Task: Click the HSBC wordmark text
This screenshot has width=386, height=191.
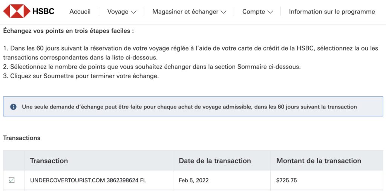Action: click(x=43, y=11)
